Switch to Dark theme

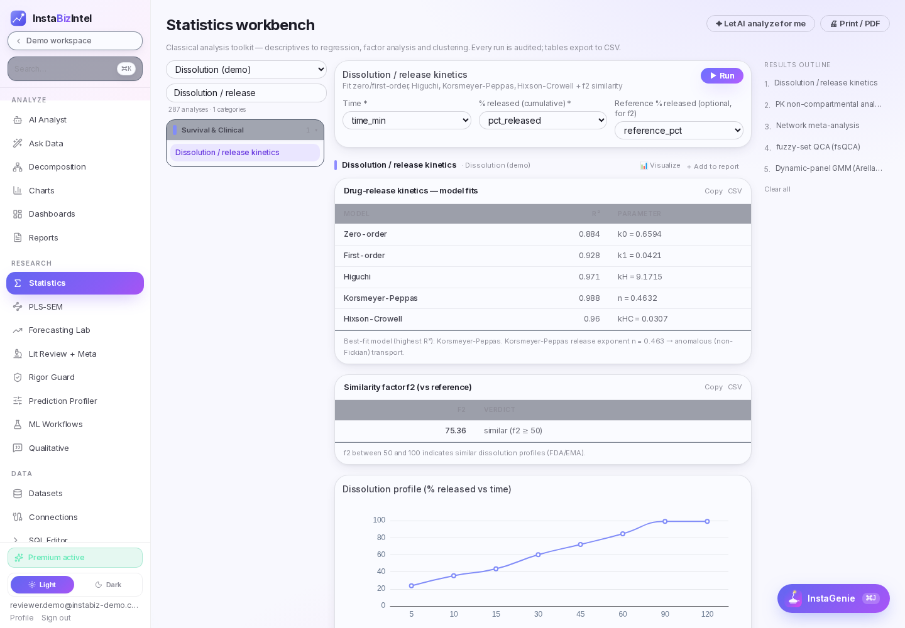(x=108, y=585)
